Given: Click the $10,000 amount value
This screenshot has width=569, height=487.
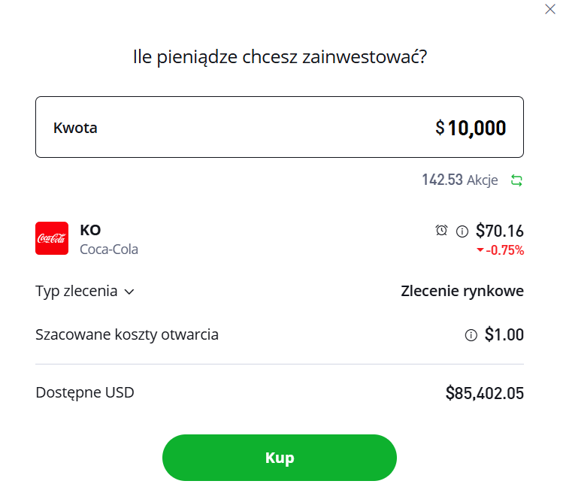Looking at the screenshot, I should [471, 128].
